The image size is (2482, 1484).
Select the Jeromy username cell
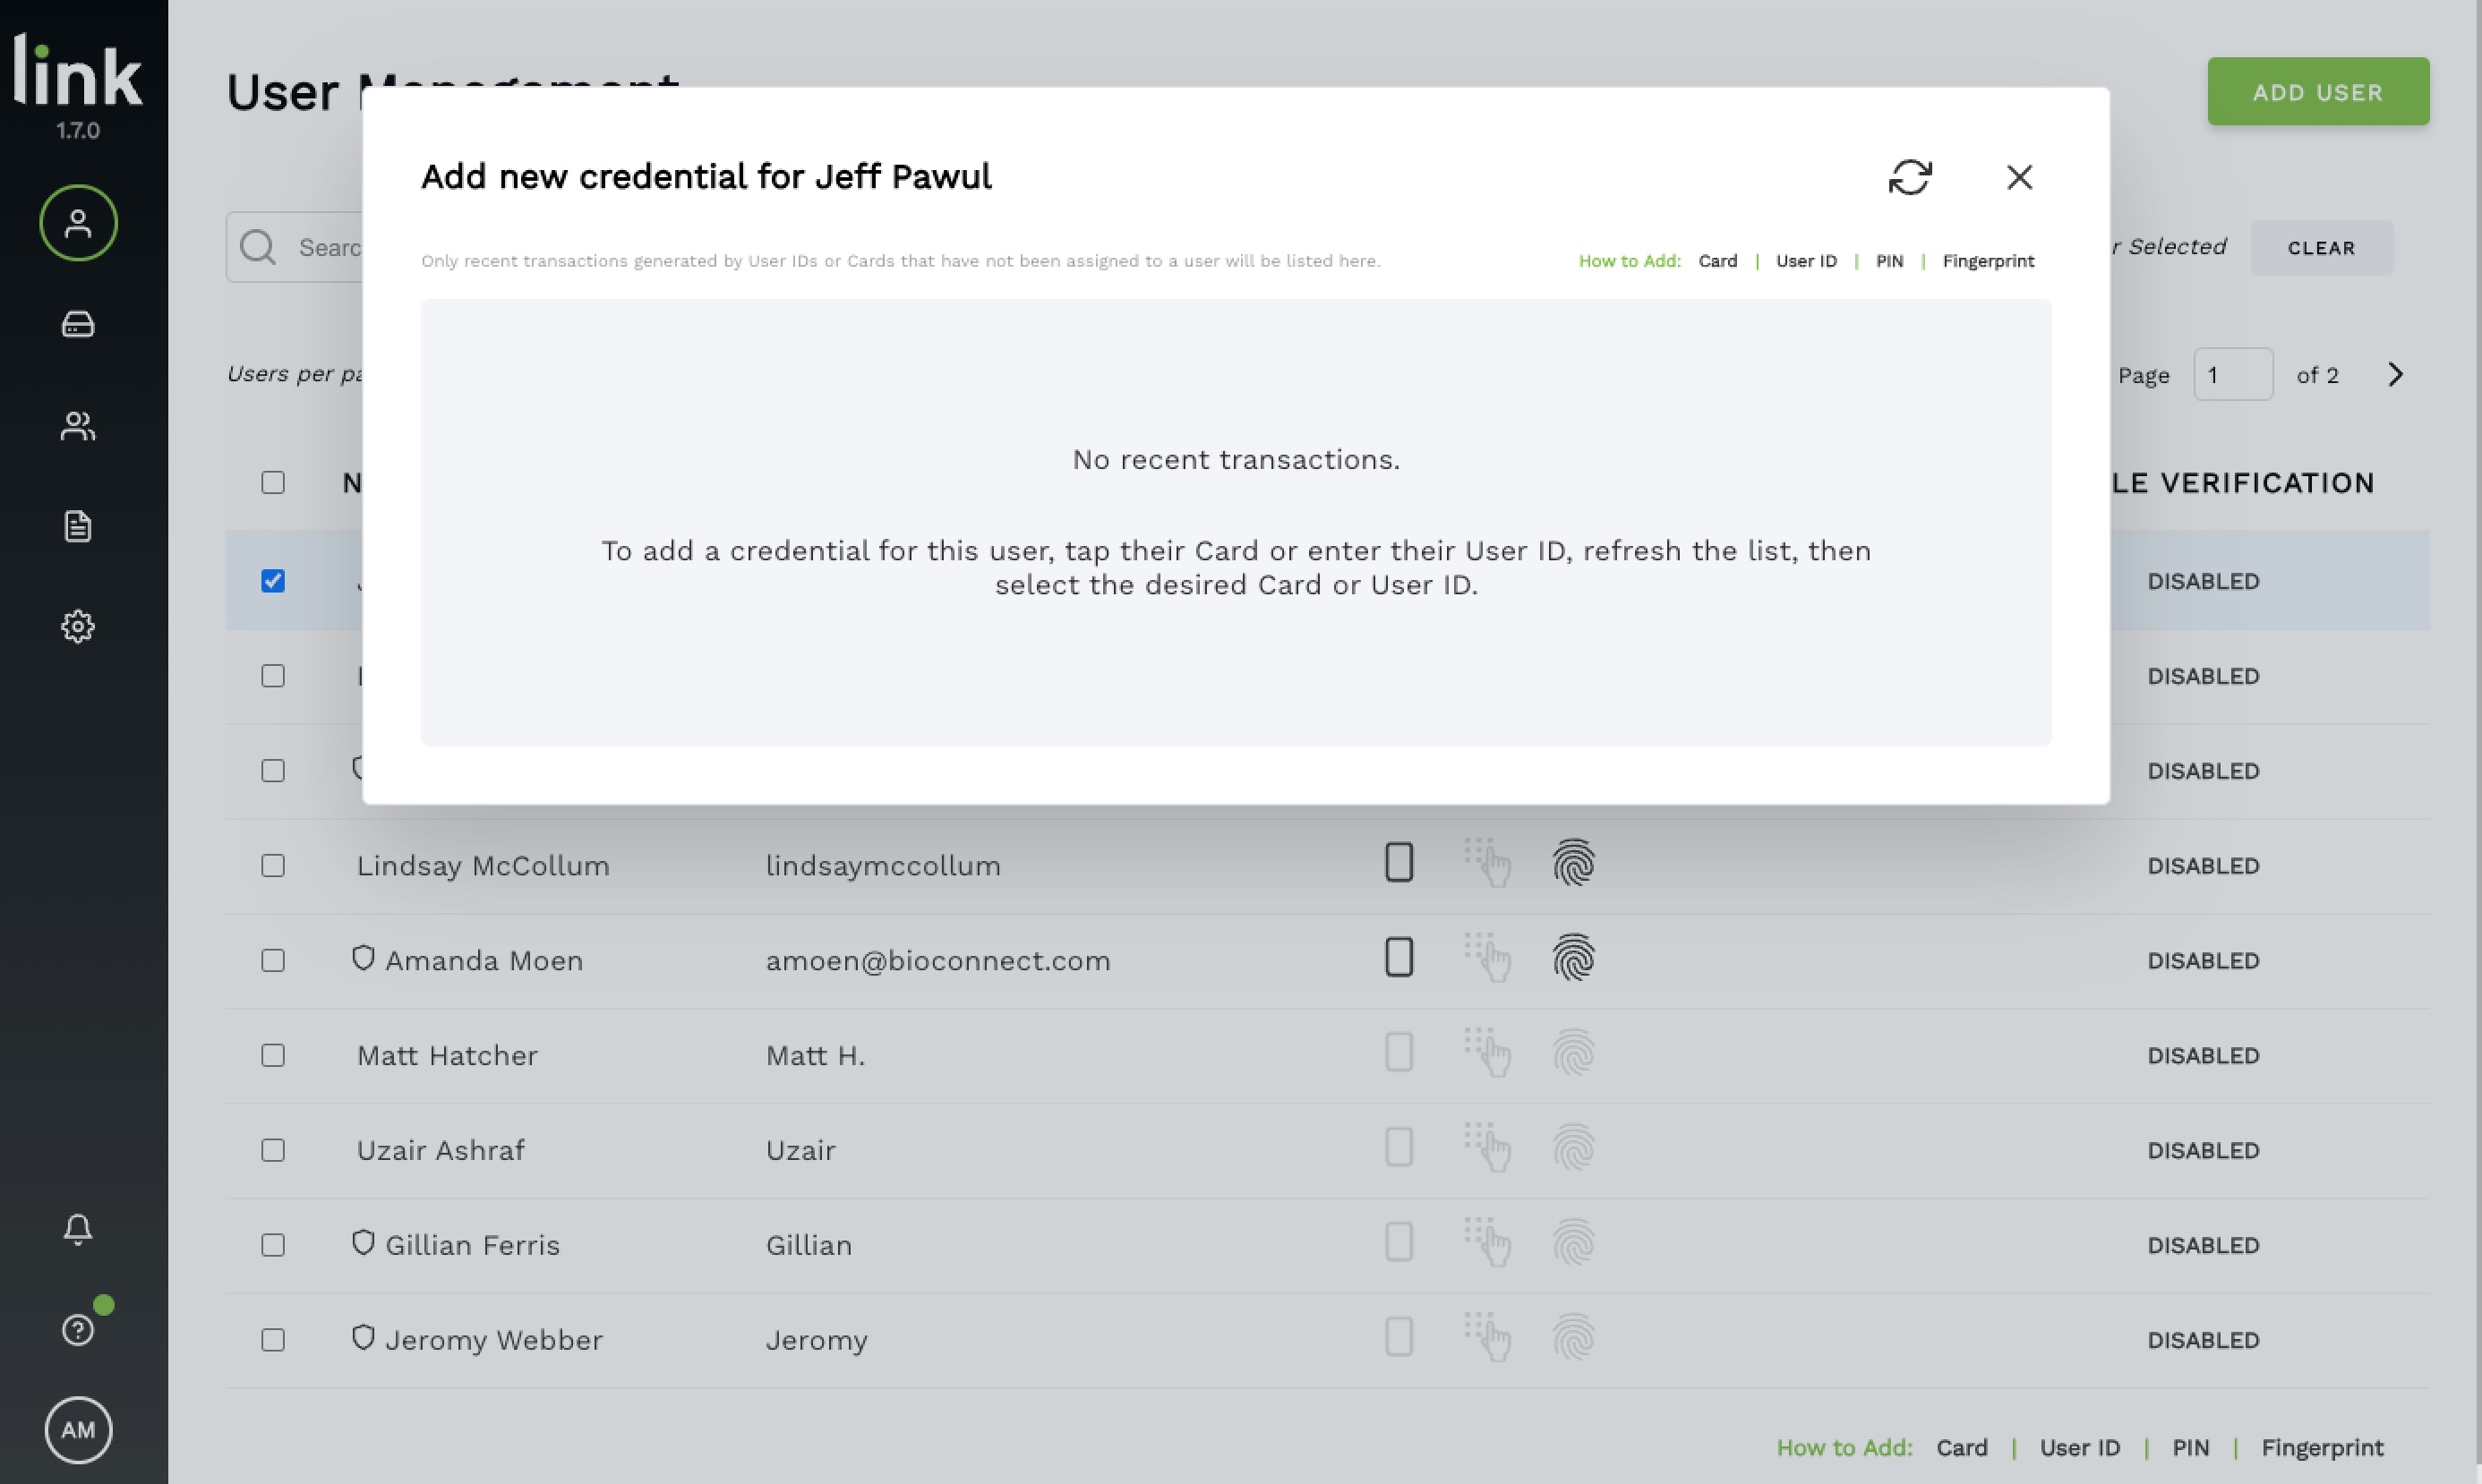(817, 1341)
